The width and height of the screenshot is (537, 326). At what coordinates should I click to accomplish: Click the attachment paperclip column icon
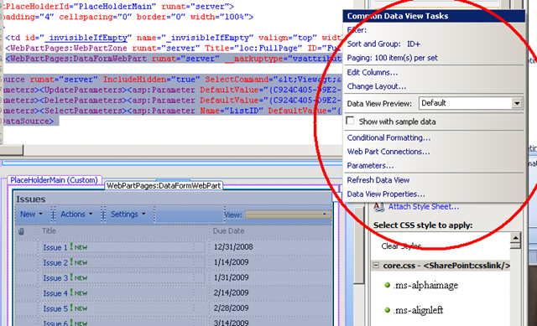[x=21, y=231]
